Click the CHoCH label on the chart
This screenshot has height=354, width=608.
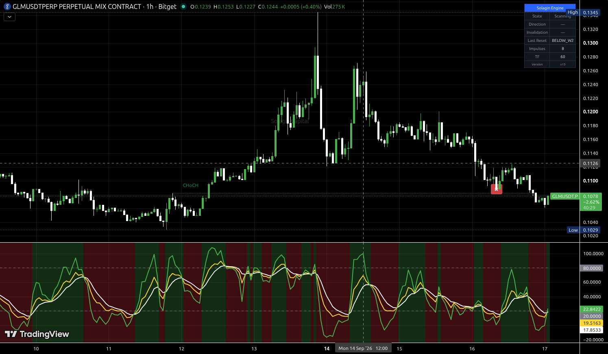[191, 185]
